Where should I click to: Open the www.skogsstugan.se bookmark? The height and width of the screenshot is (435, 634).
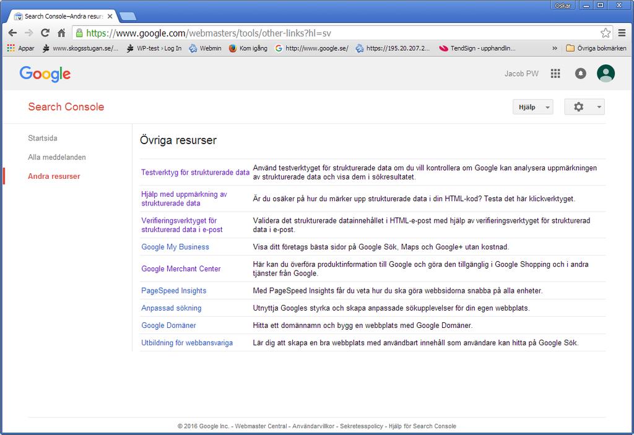pos(80,48)
